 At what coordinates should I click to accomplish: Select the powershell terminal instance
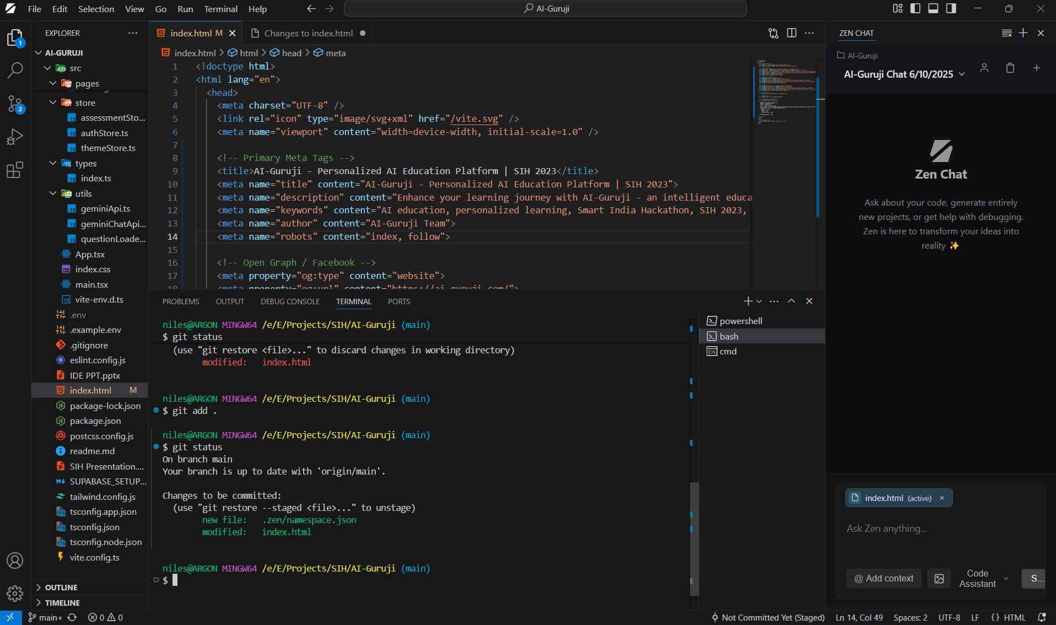tap(762, 321)
